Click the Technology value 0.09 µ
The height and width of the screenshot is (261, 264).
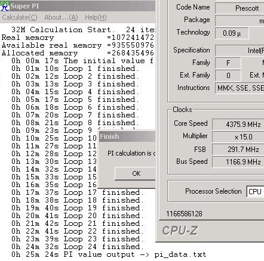pos(232,33)
